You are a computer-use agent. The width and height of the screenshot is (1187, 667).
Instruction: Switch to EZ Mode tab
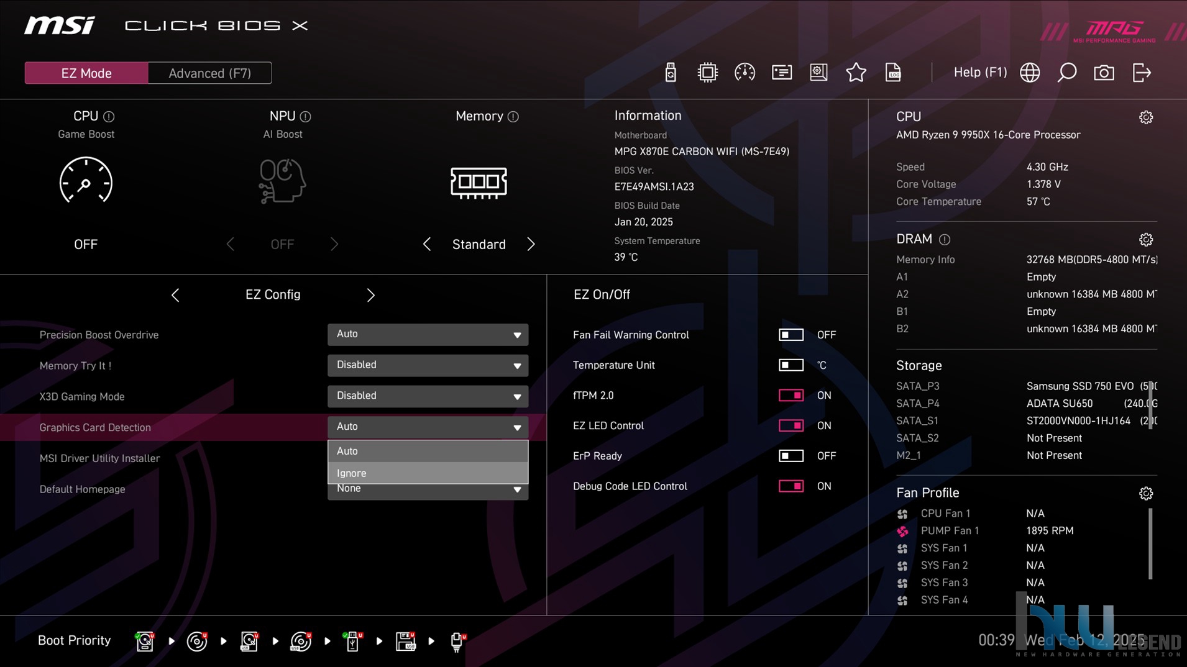tap(86, 73)
